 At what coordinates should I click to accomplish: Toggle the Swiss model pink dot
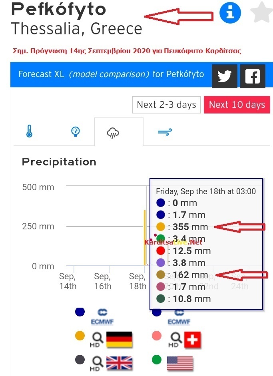coord(157,336)
